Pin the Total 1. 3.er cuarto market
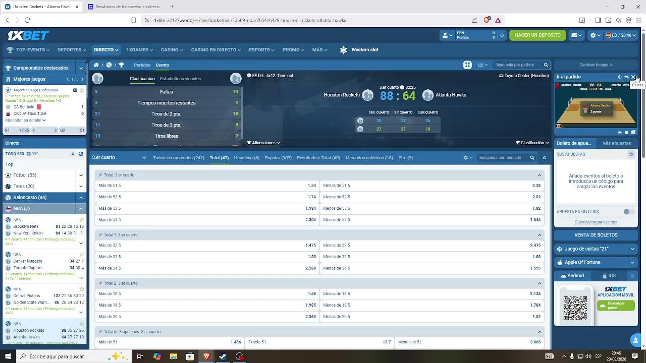This screenshot has height=363, width=646. point(100,235)
